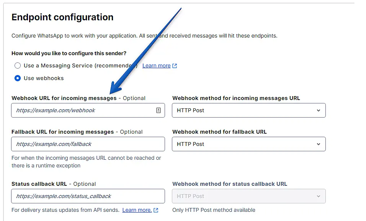Click the chevron arrow on the fallback method dropdown
This screenshot has height=221, width=366.
coord(319,144)
